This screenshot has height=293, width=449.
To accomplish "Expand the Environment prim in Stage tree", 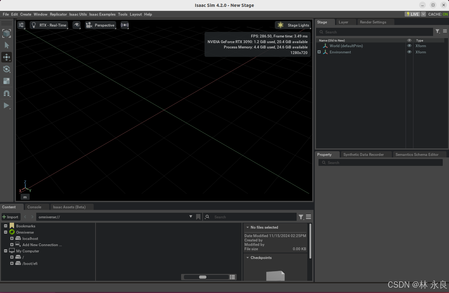I will [x=319, y=52].
